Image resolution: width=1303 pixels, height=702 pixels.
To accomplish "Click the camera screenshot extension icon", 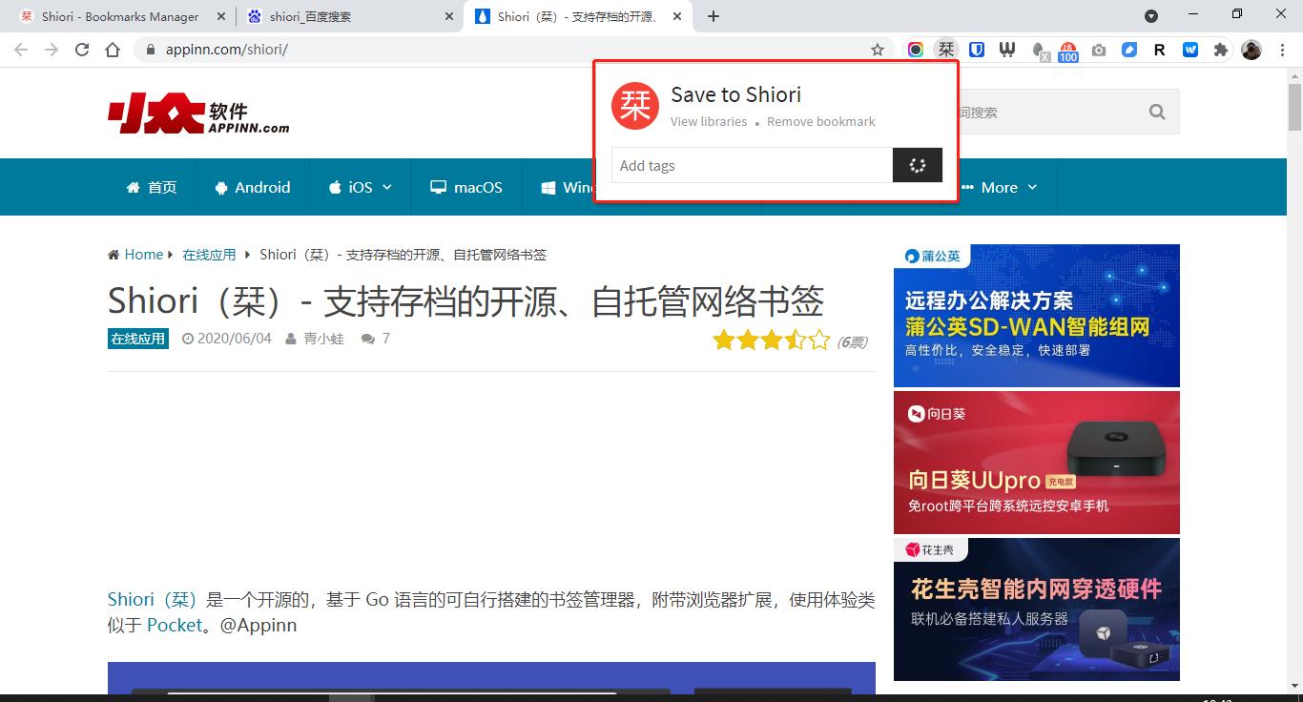I will pos(1099,49).
